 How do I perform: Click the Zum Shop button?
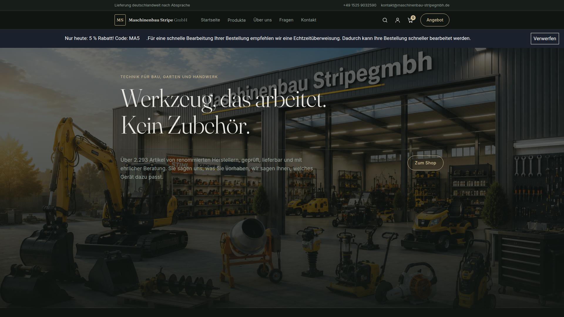tap(425, 163)
